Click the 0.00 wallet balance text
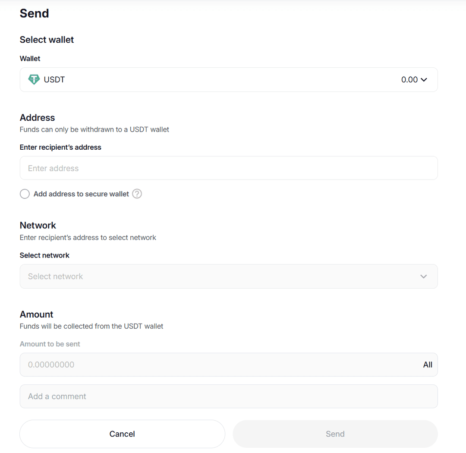Image resolution: width=466 pixels, height=453 pixels. 409,79
